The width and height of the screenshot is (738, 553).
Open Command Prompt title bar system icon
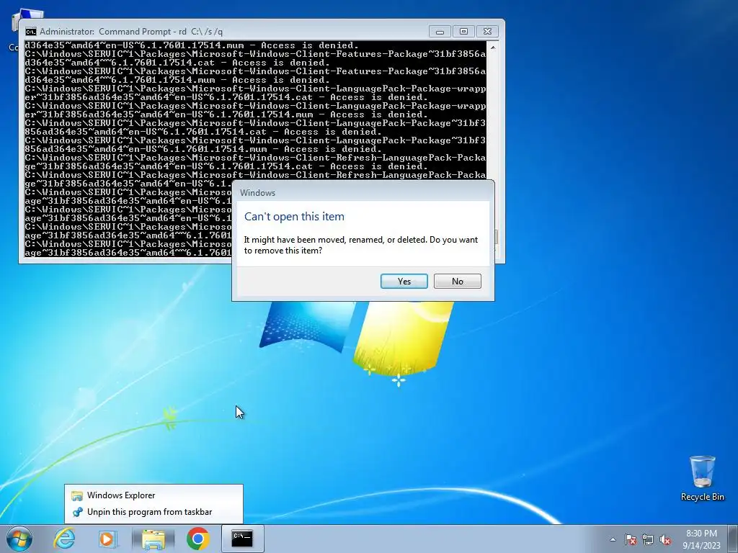tap(31, 32)
